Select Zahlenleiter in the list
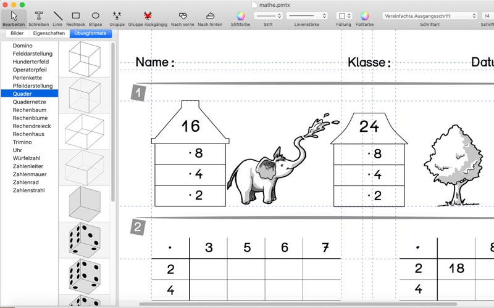The height and width of the screenshot is (308, 494). click(28, 166)
